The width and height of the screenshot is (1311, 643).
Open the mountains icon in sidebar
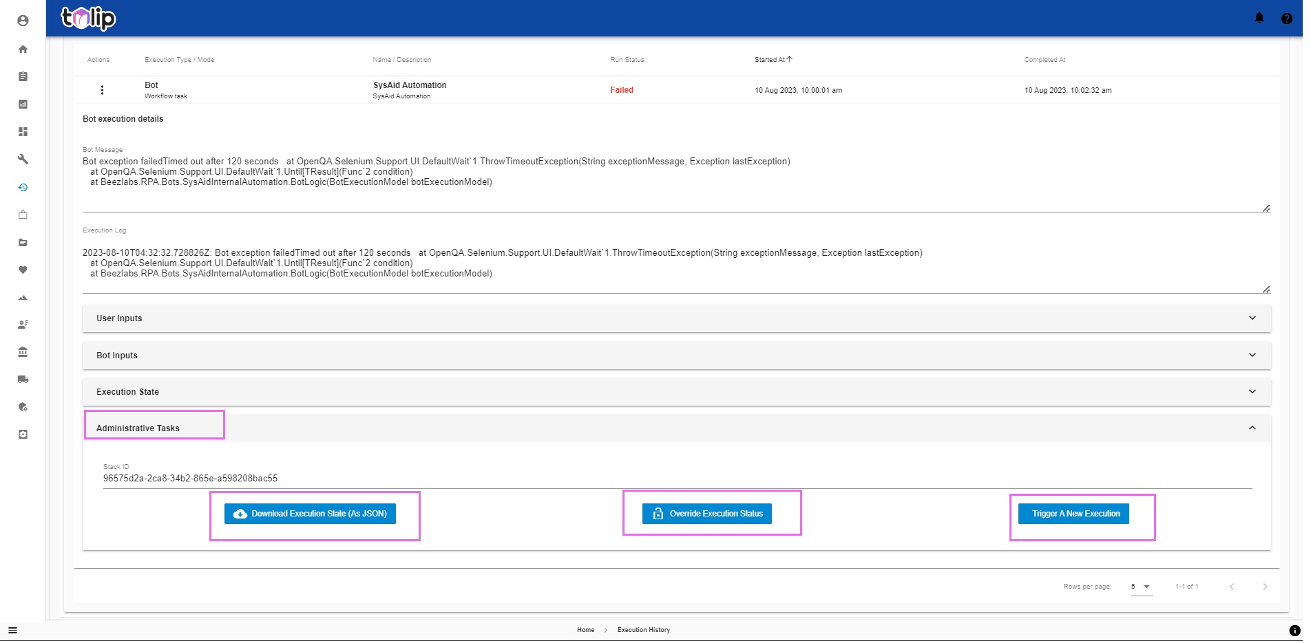click(x=23, y=297)
